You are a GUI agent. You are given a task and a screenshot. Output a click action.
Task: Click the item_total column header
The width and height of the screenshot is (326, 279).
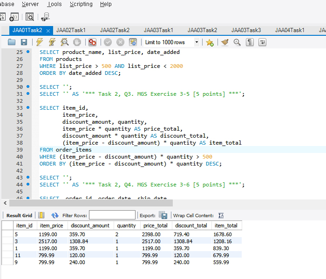click(x=225, y=226)
